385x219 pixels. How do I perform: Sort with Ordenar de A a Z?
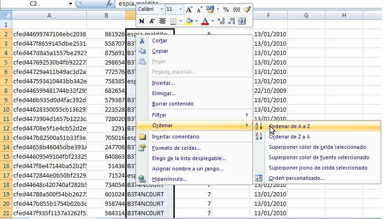(x=317, y=126)
